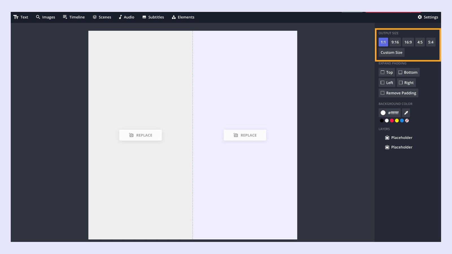Switch to the Timeline view
Screen dimensions: 452x254
click(x=74, y=17)
